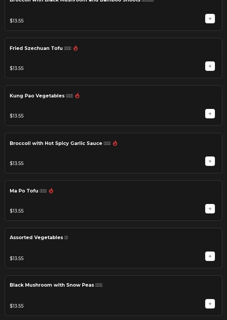Open Assorted Vegetables item title
Image resolution: width=227 pixels, height=320 pixels.
(36, 237)
